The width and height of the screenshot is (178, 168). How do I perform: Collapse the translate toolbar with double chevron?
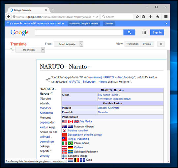point(161,44)
